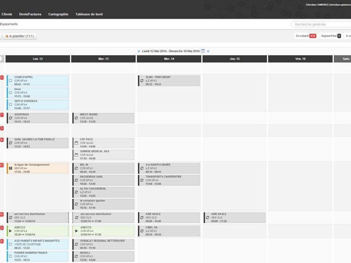Viewport: 351px width, 263px height.
Task: Click sync icon on Tuesday uni service distribution
Action: (76, 217)
